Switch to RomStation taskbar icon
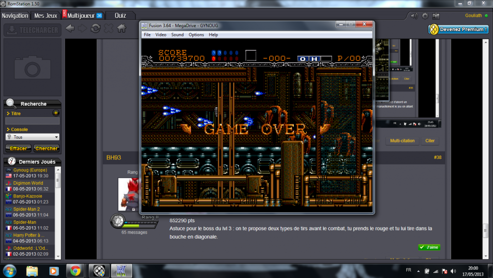 pyautogui.click(x=99, y=271)
